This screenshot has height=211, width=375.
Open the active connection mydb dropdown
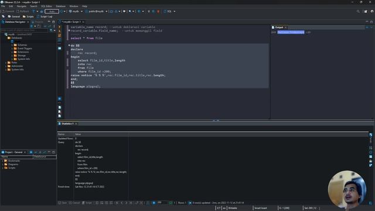tap(76, 11)
